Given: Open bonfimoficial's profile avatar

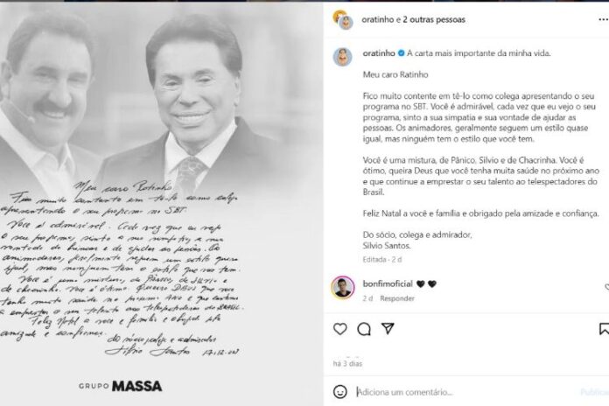Looking at the screenshot, I should [343, 288].
